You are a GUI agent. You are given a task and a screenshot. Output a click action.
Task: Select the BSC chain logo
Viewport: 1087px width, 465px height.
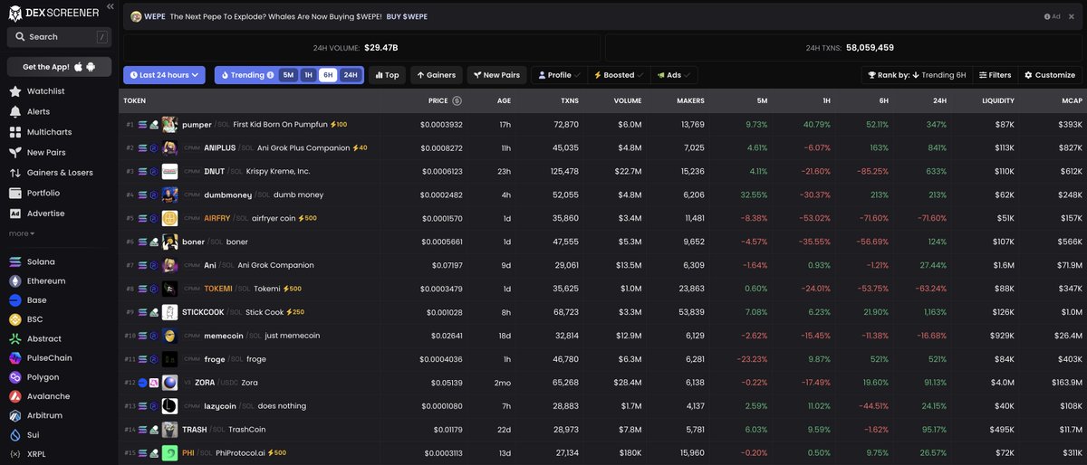[15, 319]
